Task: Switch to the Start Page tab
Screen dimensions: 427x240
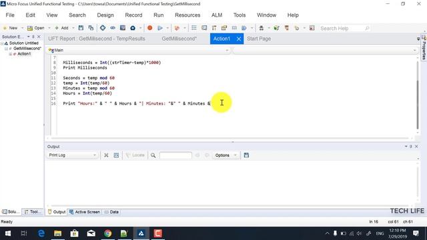Action: (259, 39)
